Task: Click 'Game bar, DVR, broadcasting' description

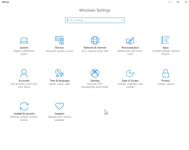Action: pyautogui.click(x=95, y=85)
